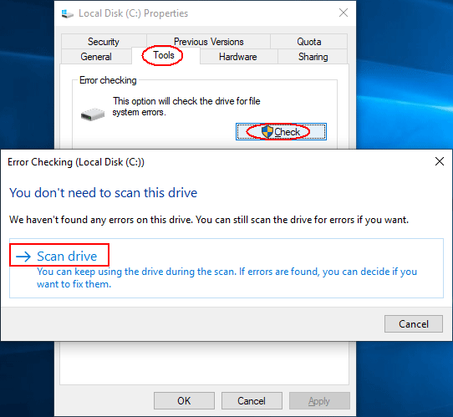Cancel the Error Checking dialog
Image resolution: width=453 pixels, height=417 pixels.
point(414,323)
